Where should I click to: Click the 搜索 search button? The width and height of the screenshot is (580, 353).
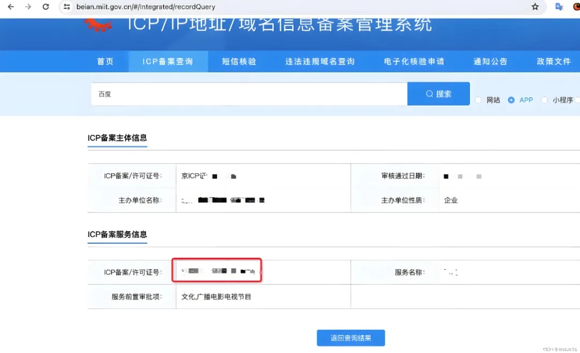click(x=438, y=94)
